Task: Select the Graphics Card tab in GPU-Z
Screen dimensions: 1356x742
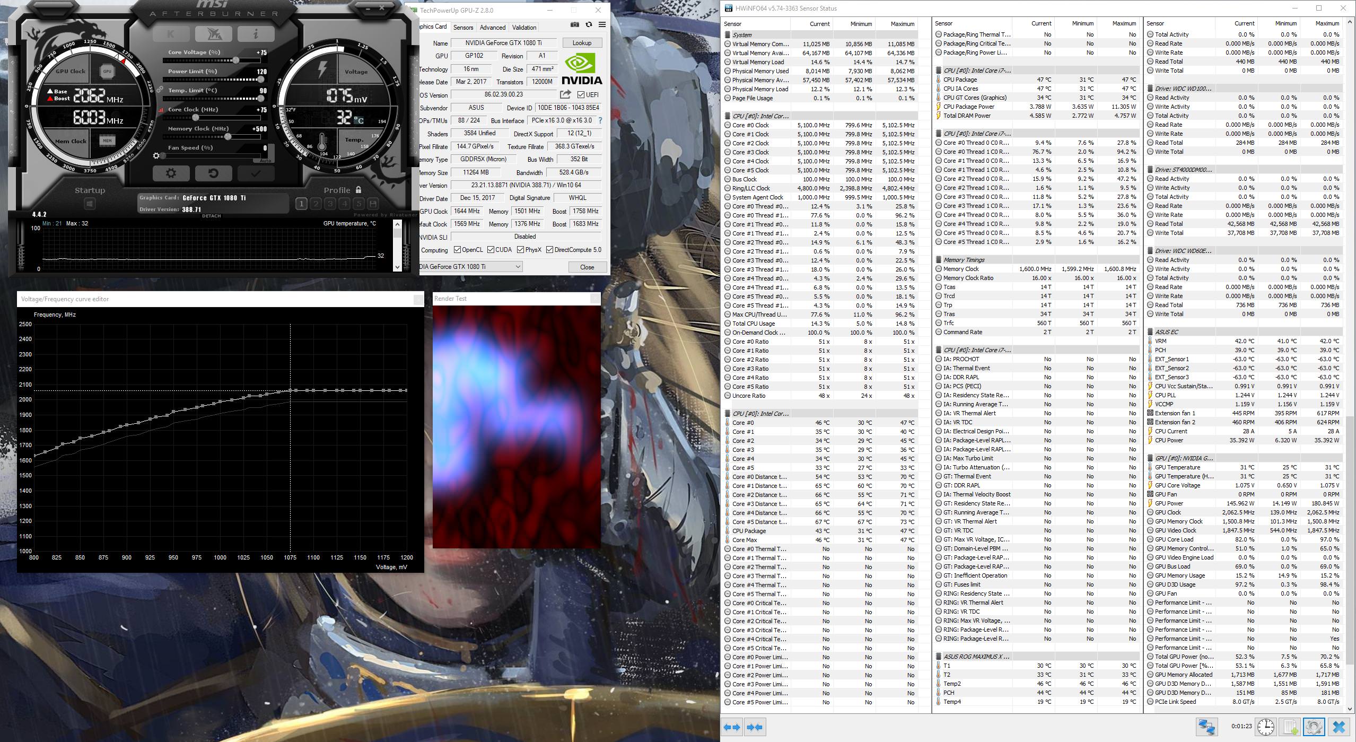Action: tap(434, 27)
